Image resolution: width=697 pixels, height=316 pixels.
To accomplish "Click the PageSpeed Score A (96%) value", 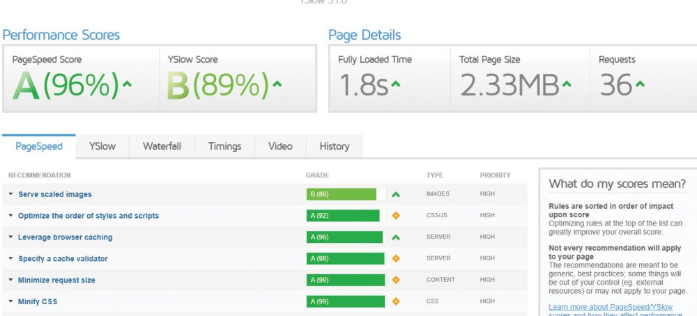I will click(66, 85).
